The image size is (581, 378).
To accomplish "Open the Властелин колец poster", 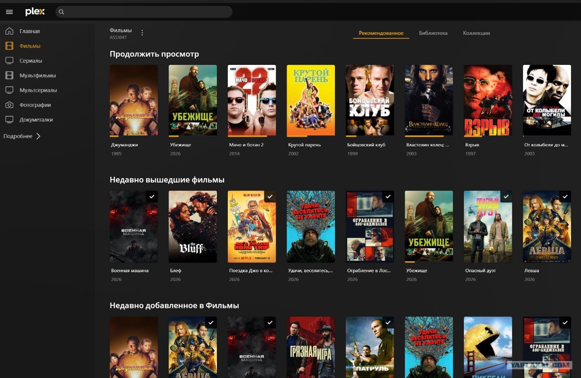I will [429, 100].
